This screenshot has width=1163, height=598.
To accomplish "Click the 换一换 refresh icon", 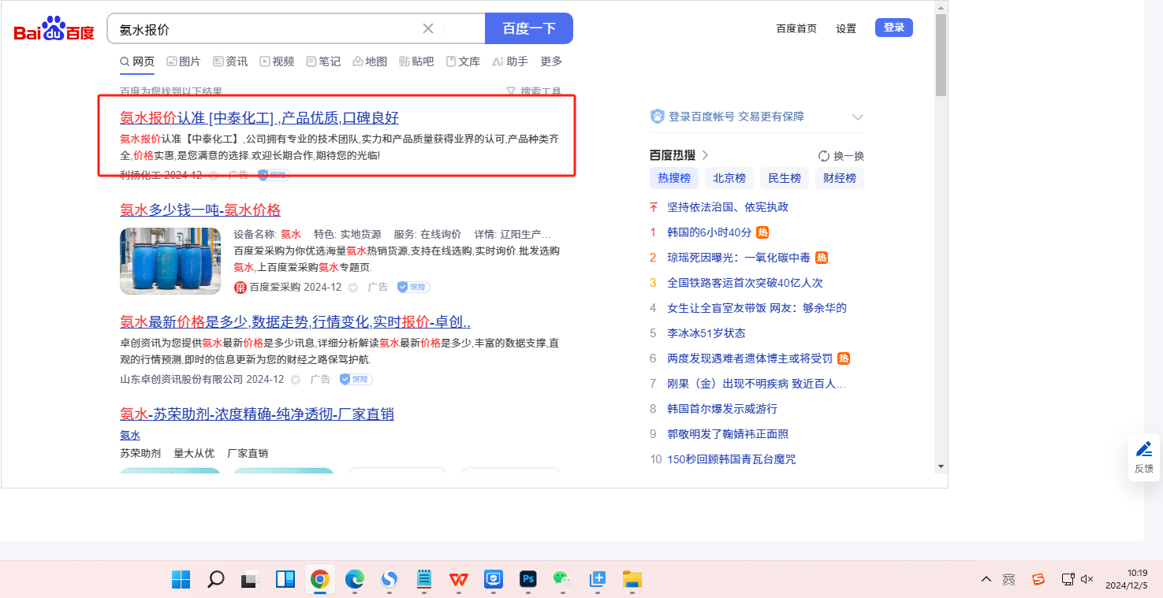I will coord(824,156).
